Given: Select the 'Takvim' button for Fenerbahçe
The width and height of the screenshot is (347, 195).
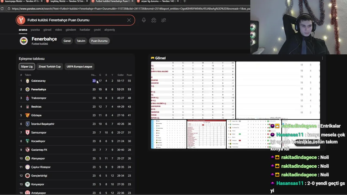Looking at the screenshot, I should click(x=81, y=41).
